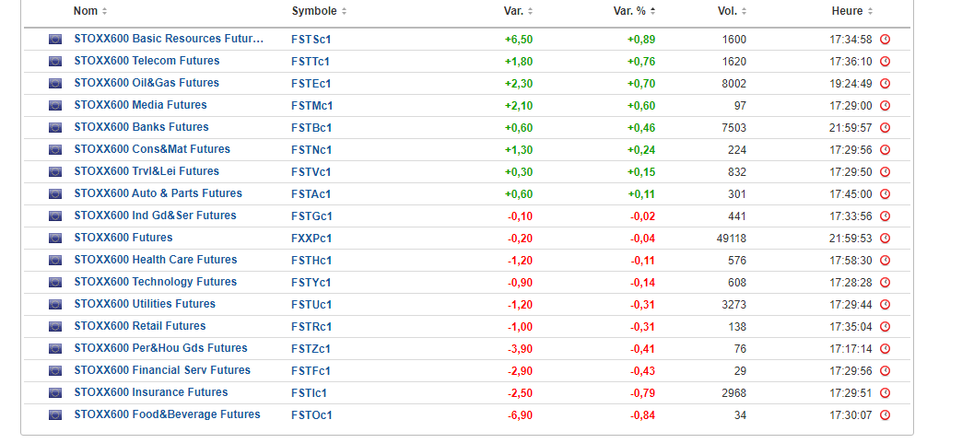
Task: Click the flag icon beside STOXX600 Telecom Futures
Action: 55,62
